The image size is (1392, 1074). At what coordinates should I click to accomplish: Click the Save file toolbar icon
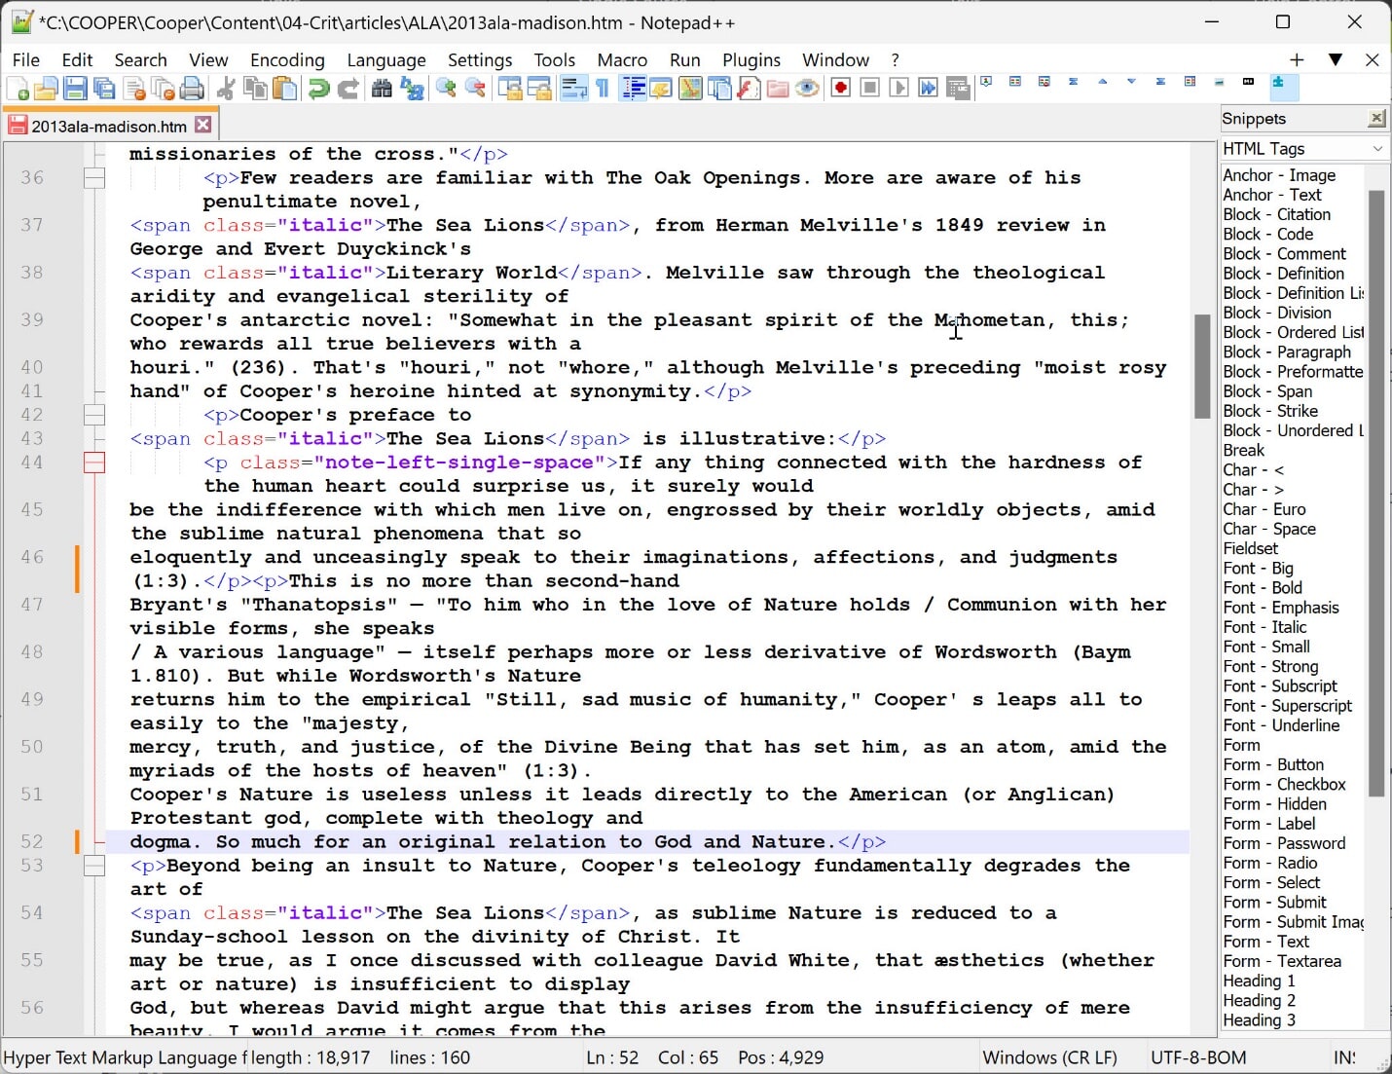tap(75, 89)
